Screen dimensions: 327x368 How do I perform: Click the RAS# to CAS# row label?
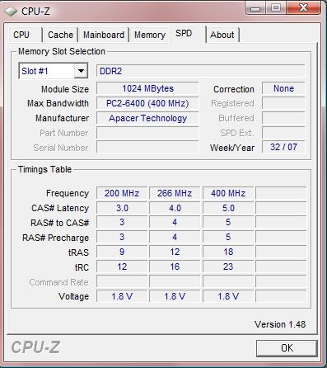point(59,223)
